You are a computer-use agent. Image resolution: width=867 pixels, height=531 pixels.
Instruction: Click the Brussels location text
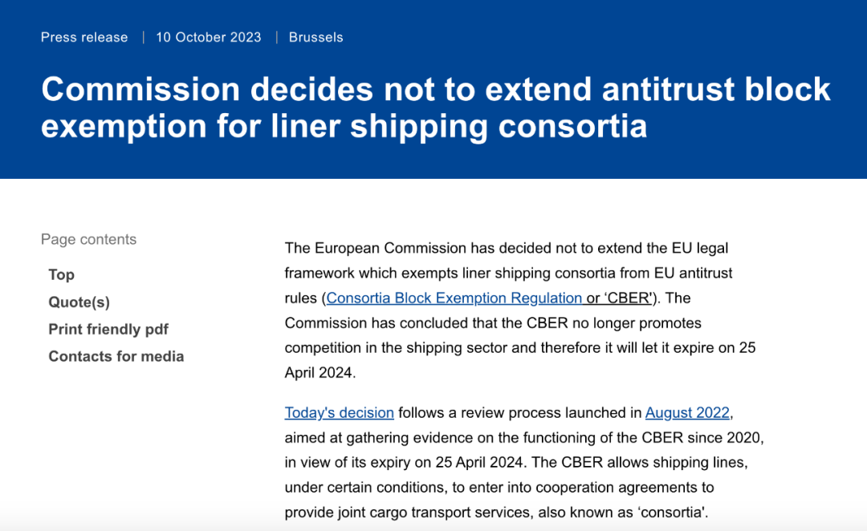click(x=315, y=37)
